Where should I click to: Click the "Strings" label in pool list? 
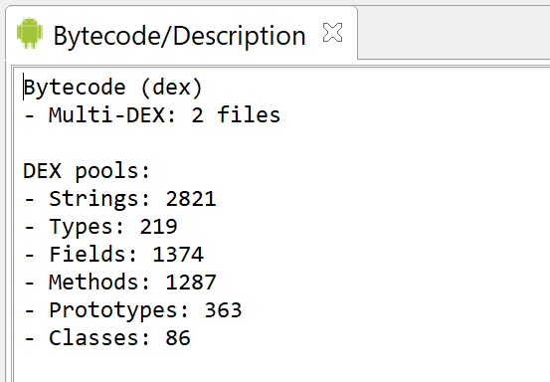click(x=93, y=200)
